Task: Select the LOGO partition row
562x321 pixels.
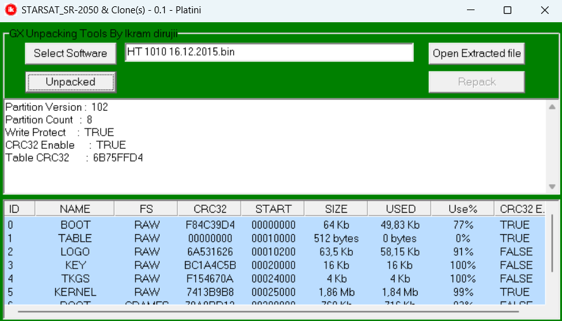Action: [x=274, y=252]
